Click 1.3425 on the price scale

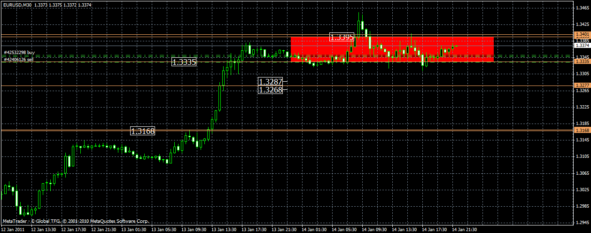click(583, 24)
